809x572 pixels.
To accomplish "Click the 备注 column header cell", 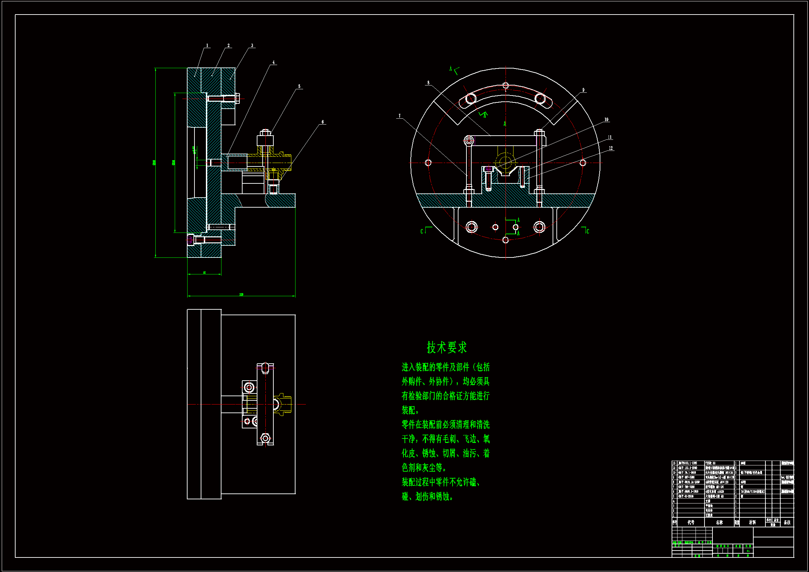I will [787, 522].
